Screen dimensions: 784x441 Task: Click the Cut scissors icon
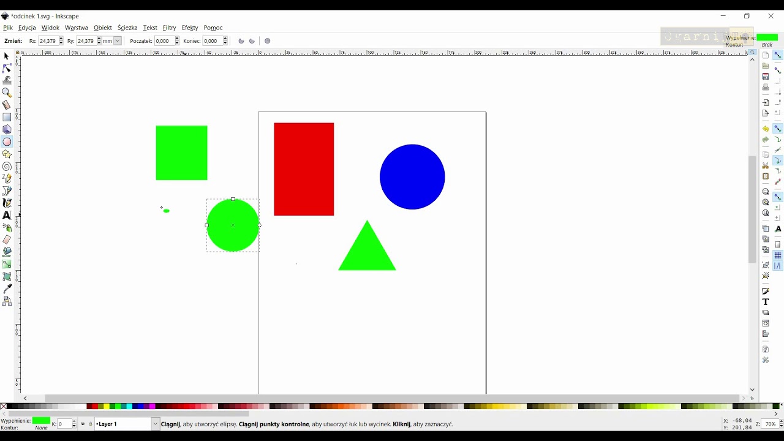pos(766,166)
